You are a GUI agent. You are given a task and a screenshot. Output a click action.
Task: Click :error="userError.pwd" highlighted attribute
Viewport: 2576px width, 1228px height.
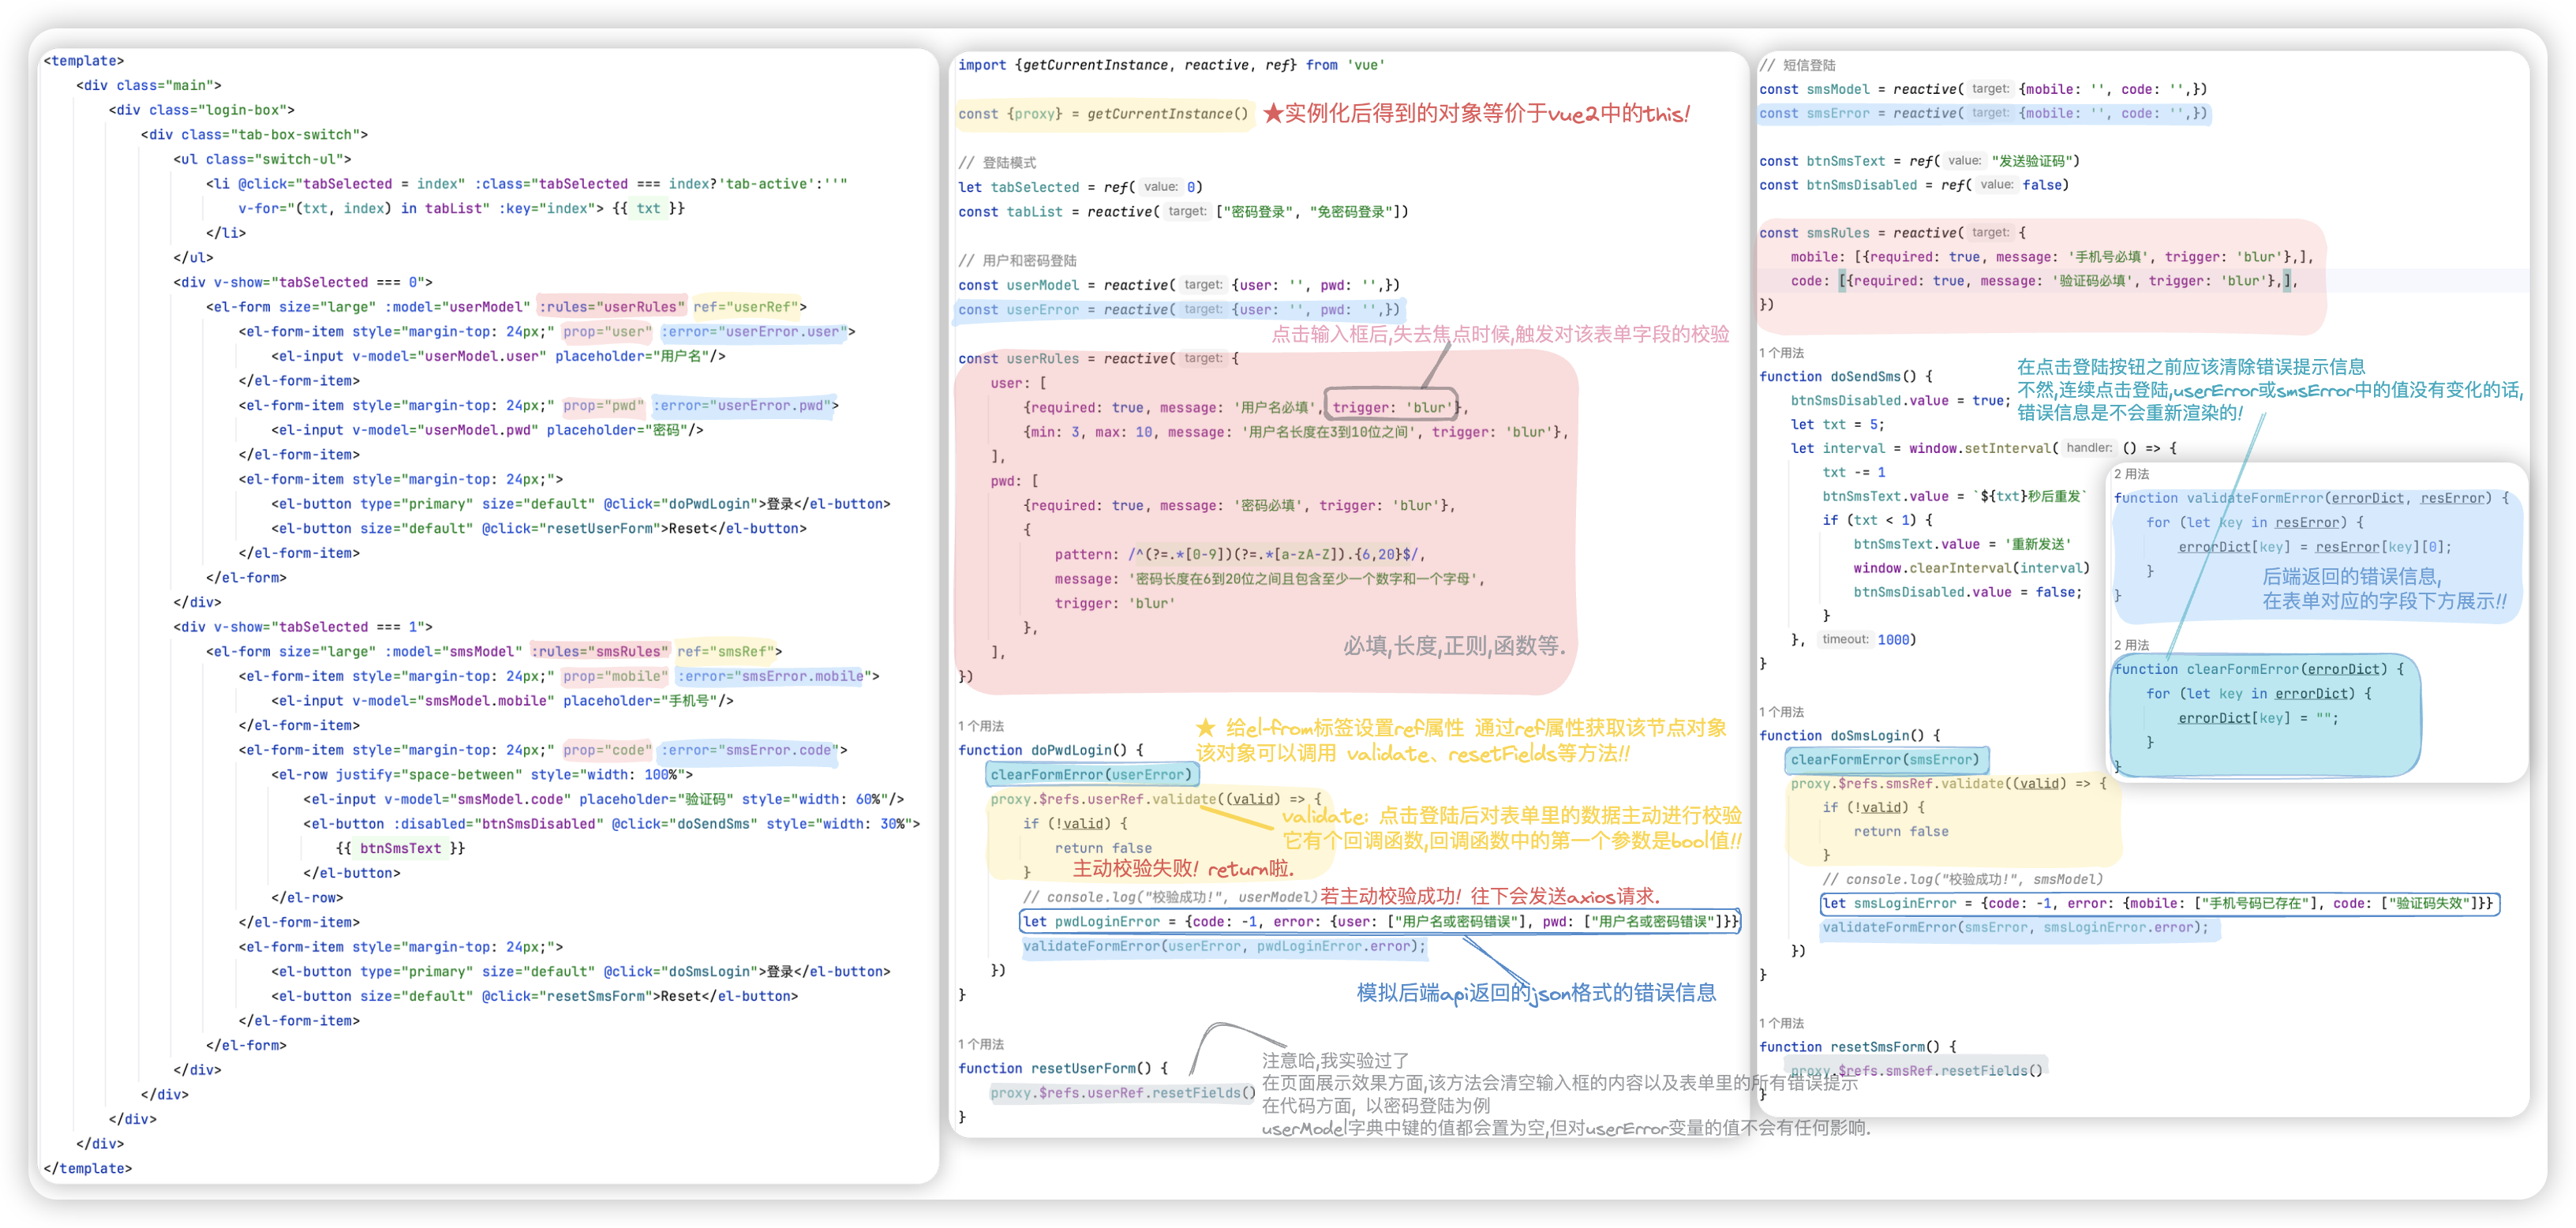[x=743, y=405]
